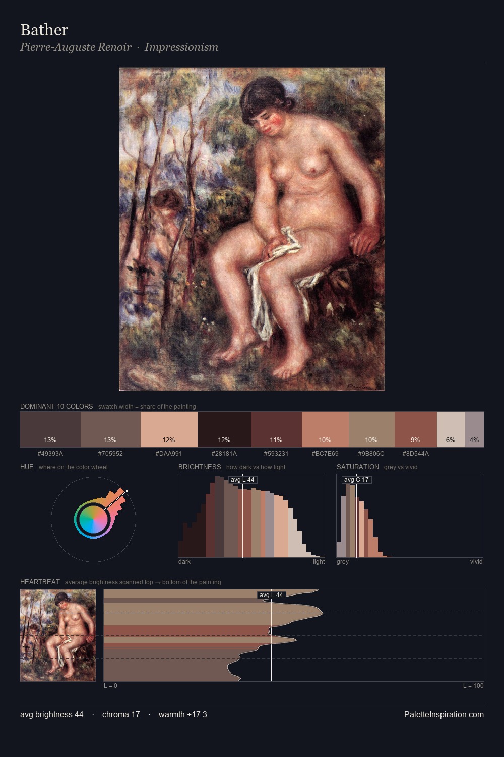Click the "HEARTBEAT" section heading
The height and width of the screenshot is (757, 504).
(x=40, y=582)
